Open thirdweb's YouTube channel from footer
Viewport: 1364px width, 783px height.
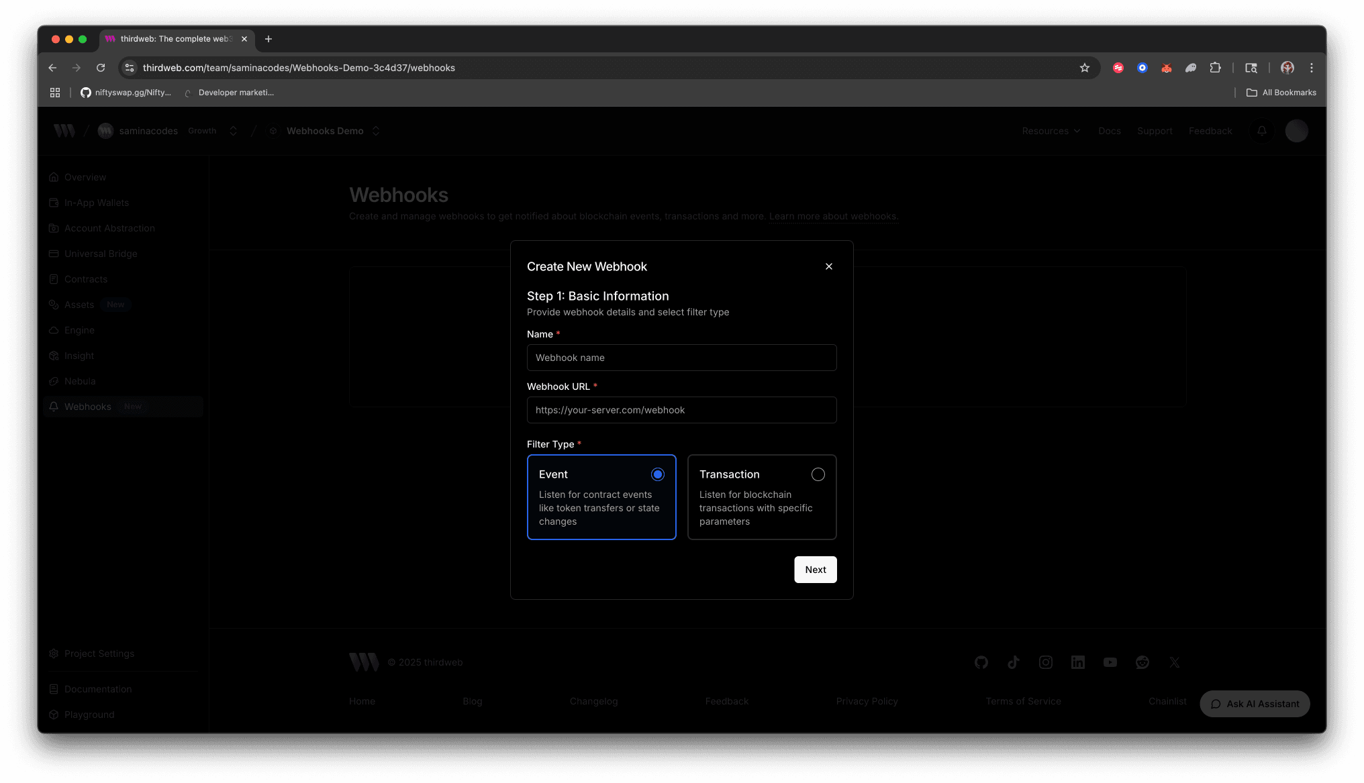pos(1110,662)
